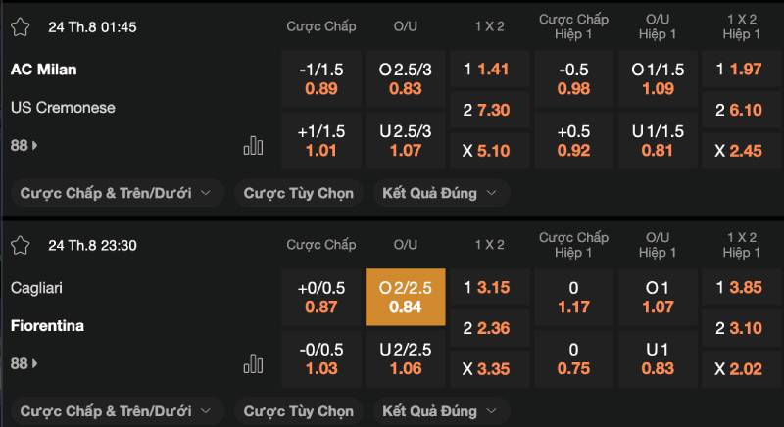Select AC Milan handicap -1/1.5 at 0.89
This screenshot has width=784, height=427.
[x=321, y=78]
